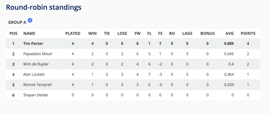This screenshot has height=114, width=270.
Task: Click the LAGS column header
Action: 187,33
